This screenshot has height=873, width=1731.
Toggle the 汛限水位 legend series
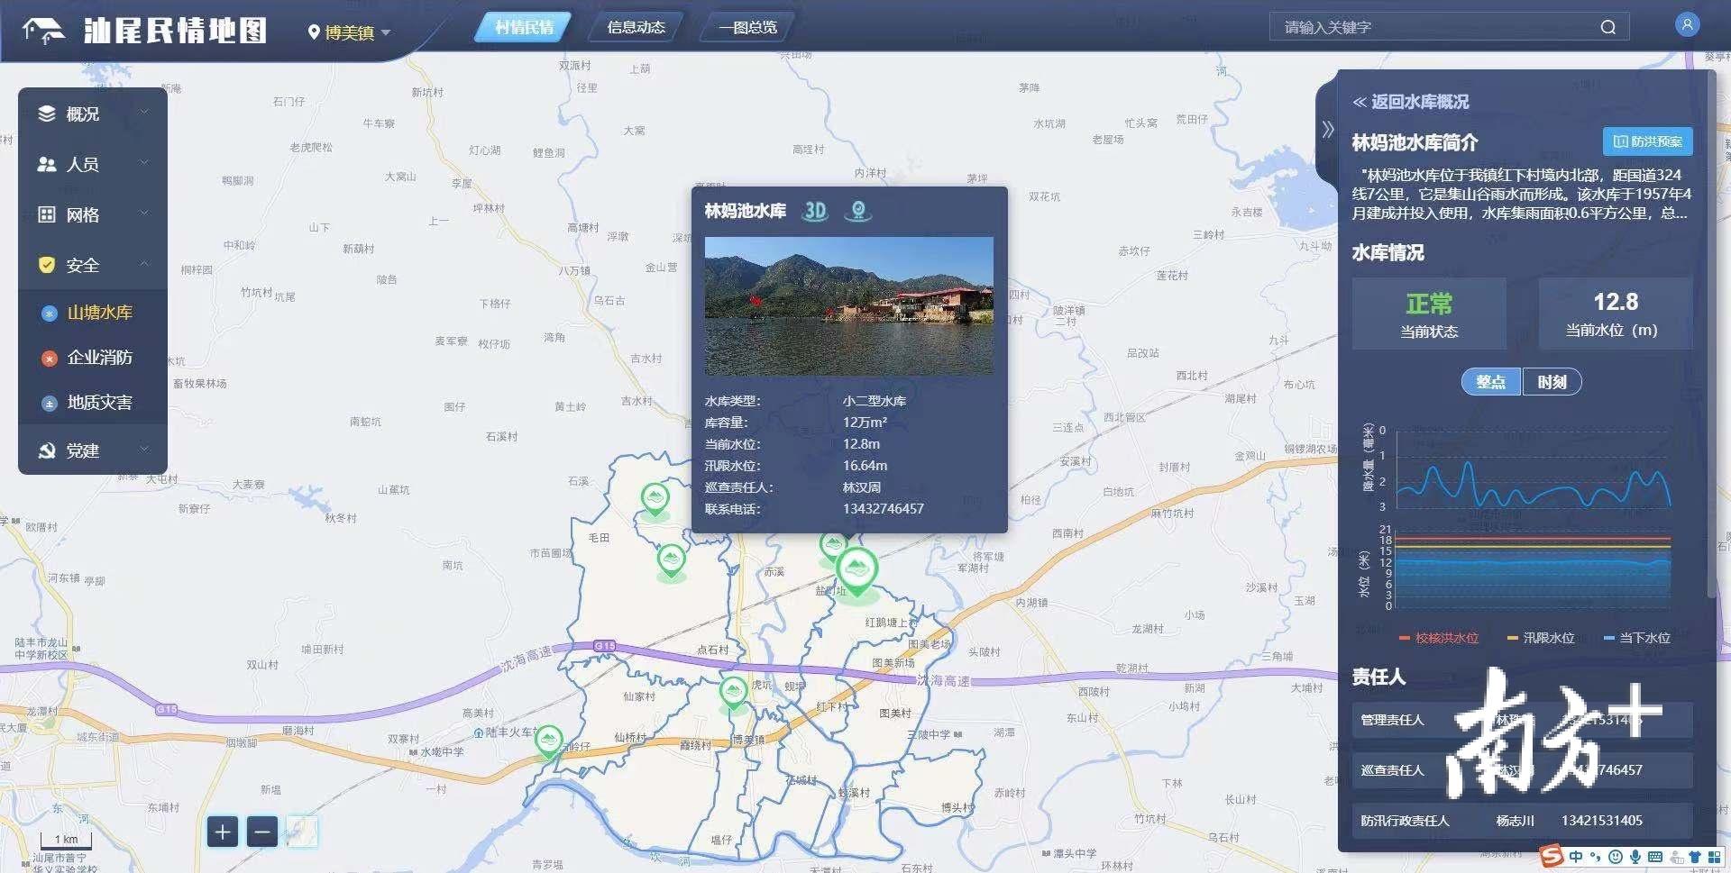pos(1541,638)
